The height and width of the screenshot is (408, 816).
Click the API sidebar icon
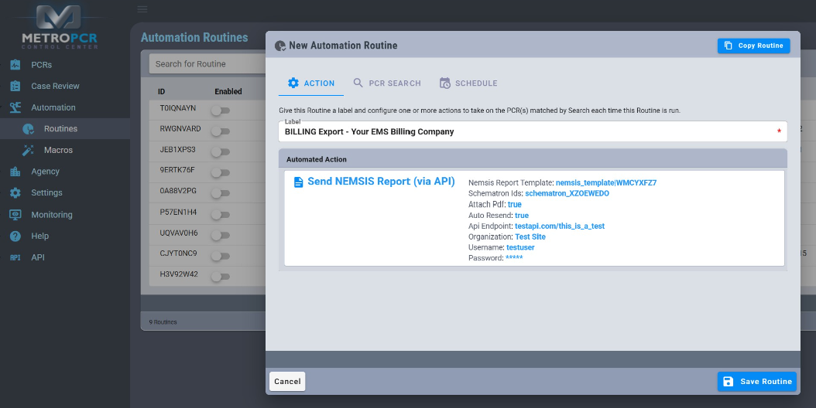coord(15,257)
